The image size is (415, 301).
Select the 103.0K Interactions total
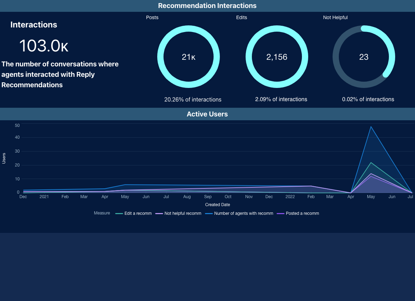[x=43, y=46]
